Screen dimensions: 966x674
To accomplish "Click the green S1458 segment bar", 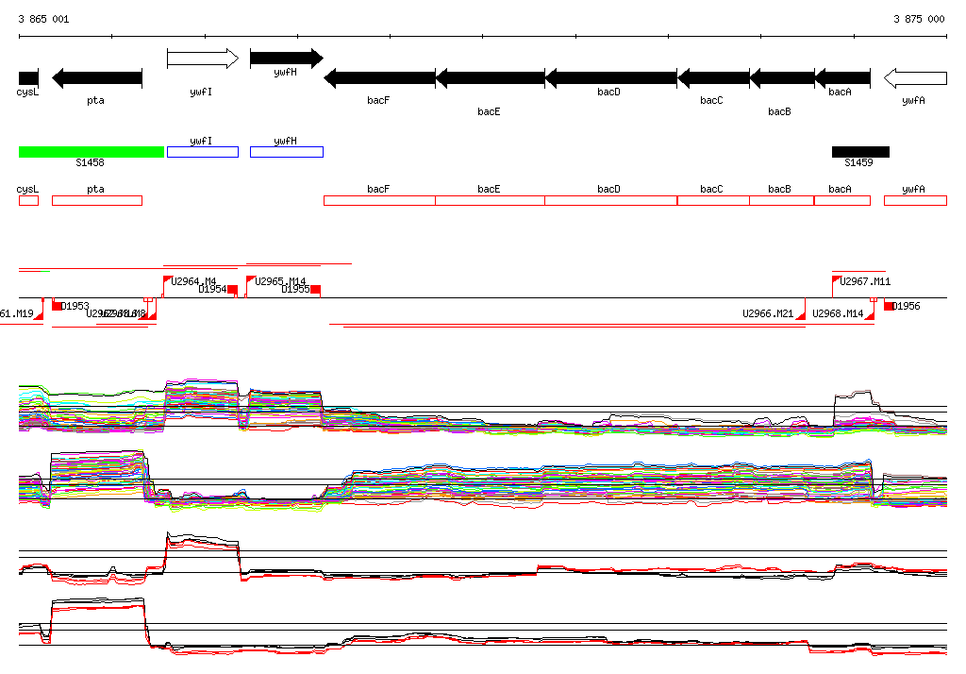I will [91, 152].
